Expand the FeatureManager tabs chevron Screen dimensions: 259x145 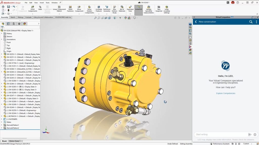[x=39, y=24]
